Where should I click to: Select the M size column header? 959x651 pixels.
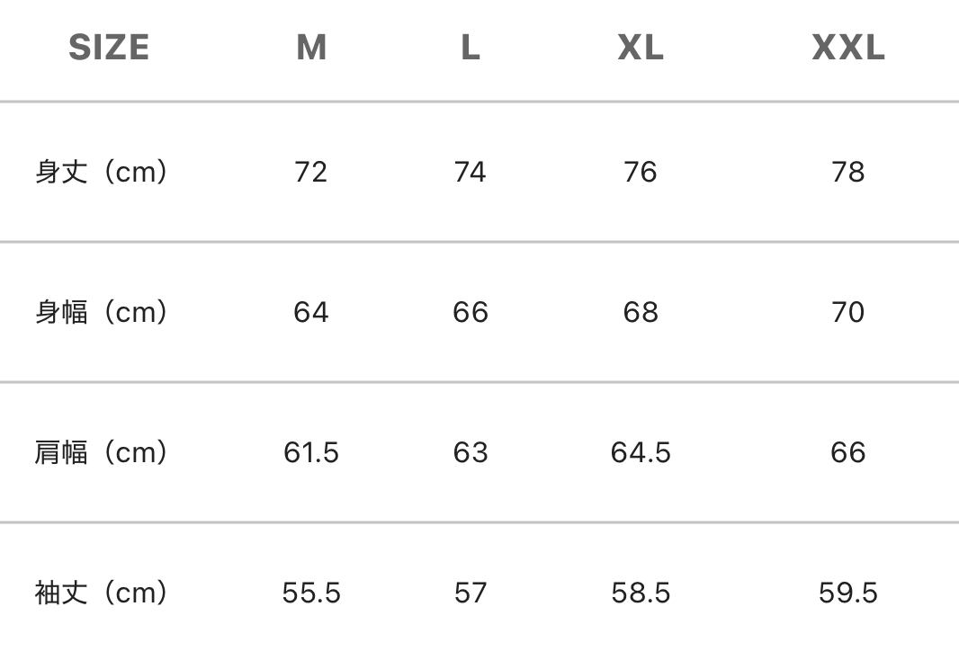point(311,48)
